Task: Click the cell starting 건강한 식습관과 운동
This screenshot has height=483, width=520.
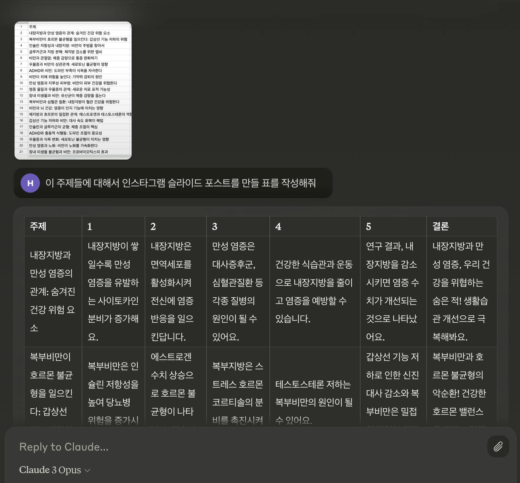Action: [x=315, y=291]
